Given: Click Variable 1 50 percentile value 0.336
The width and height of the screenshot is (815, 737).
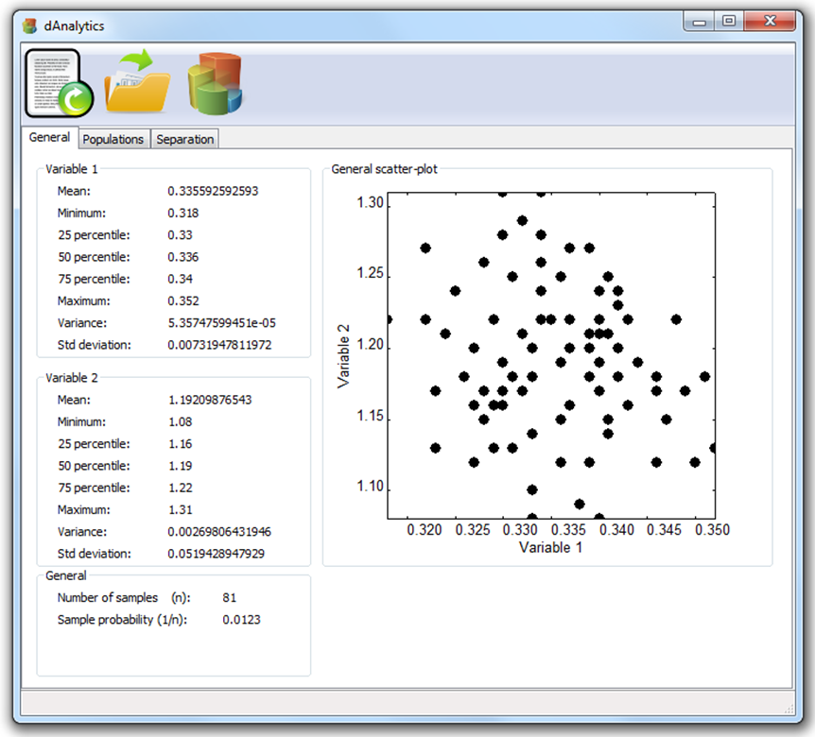Looking at the screenshot, I should [183, 257].
